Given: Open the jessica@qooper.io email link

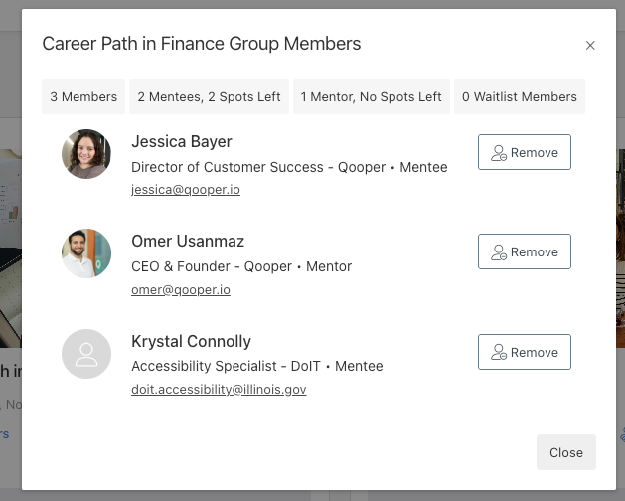Looking at the screenshot, I should pyautogui.click(x=186, y=189).
